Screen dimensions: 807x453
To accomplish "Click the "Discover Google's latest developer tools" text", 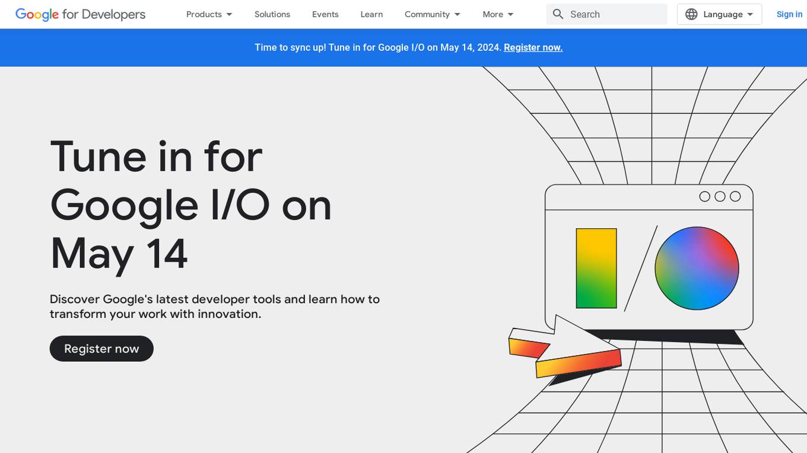I will coord(215,307).
